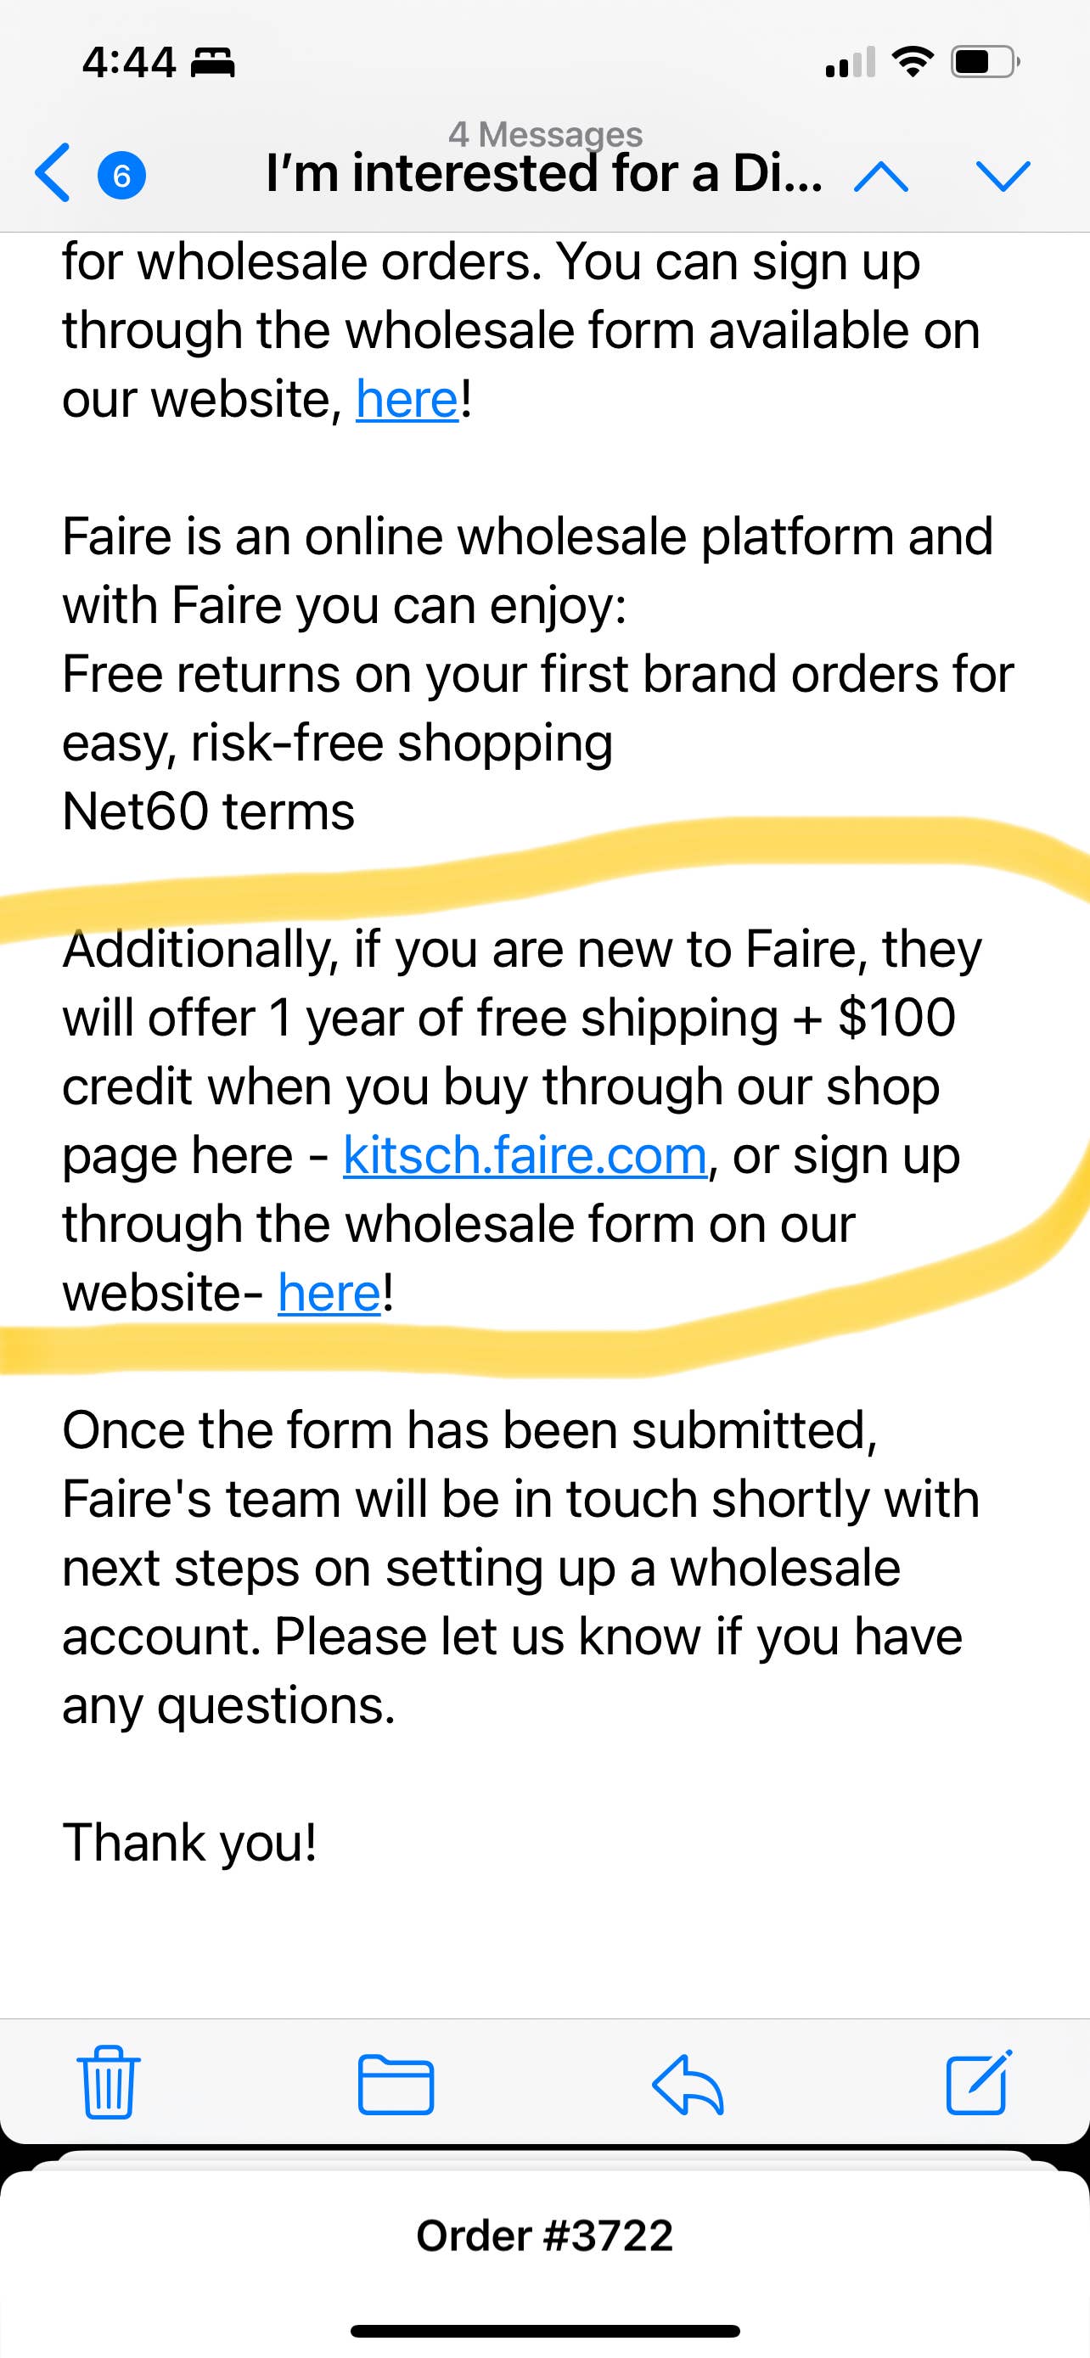Tap the blue unread count badge
The height and width of the screenshot is (2358, 1090).
tap(121, 174)
